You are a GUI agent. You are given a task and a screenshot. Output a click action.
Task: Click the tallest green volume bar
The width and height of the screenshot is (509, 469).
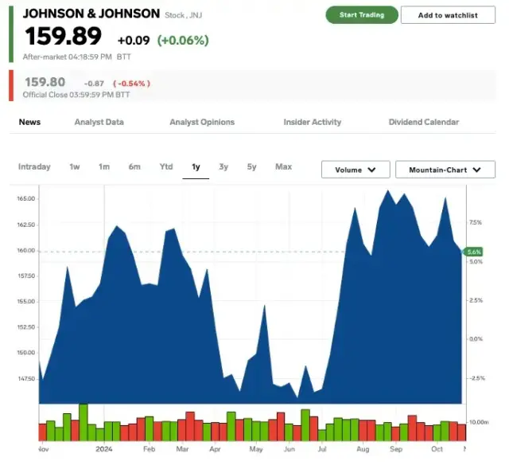click(83, 422)
